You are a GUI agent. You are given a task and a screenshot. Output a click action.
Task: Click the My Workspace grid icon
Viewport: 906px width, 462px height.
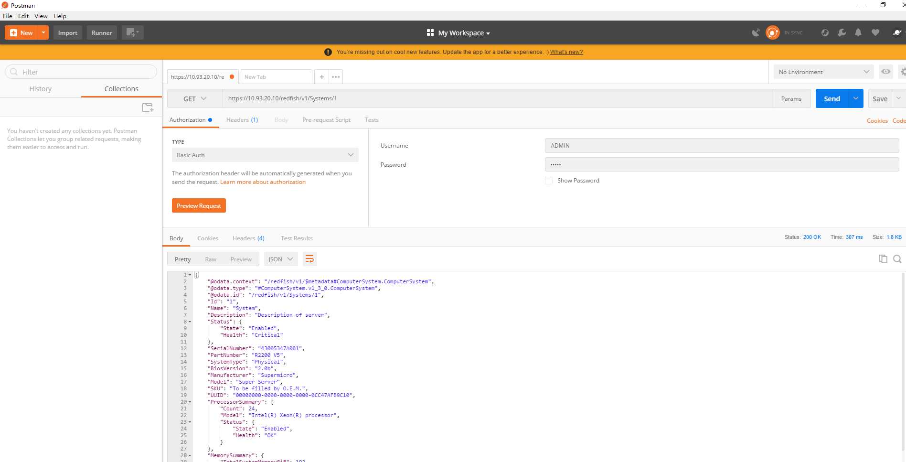click(430, 32)
